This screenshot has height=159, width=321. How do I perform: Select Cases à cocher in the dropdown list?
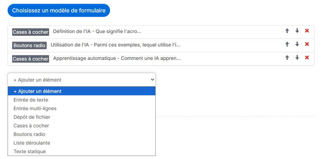click(x=82, y=126)
